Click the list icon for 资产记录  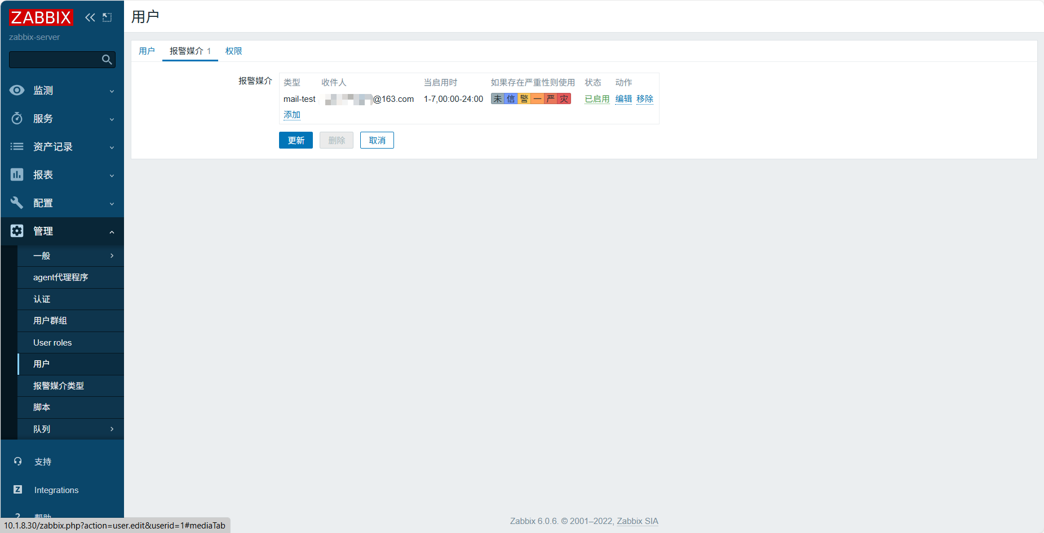click(17, 146)
